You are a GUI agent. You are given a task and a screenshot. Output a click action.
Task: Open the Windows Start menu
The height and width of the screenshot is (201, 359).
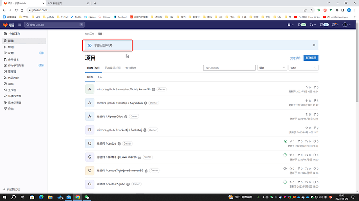(x=4, y=197)
